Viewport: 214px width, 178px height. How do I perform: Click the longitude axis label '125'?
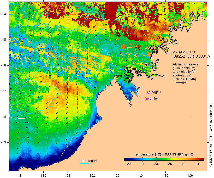point(166,175)
